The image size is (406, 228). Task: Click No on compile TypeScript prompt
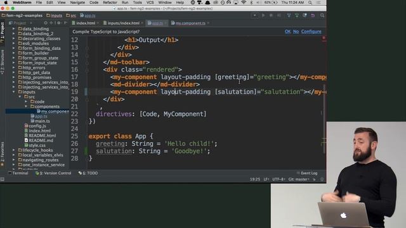(296, 32)
